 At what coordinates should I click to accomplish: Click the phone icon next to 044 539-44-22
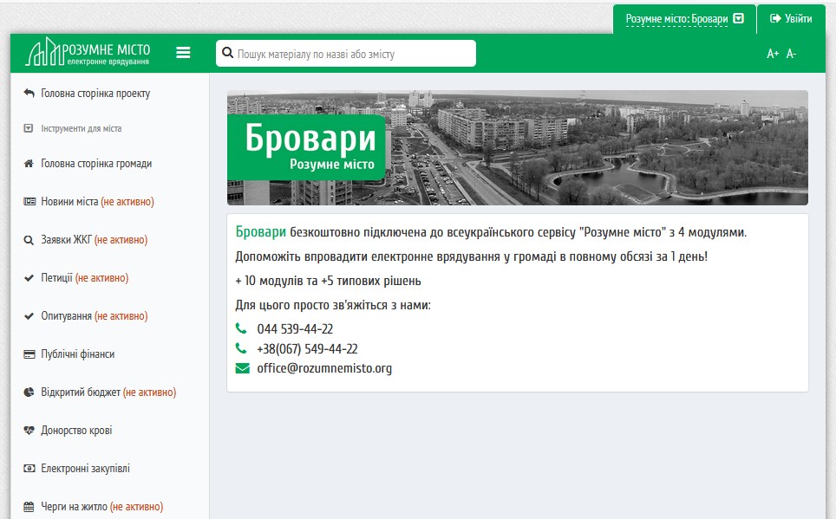tap(241, 328)
